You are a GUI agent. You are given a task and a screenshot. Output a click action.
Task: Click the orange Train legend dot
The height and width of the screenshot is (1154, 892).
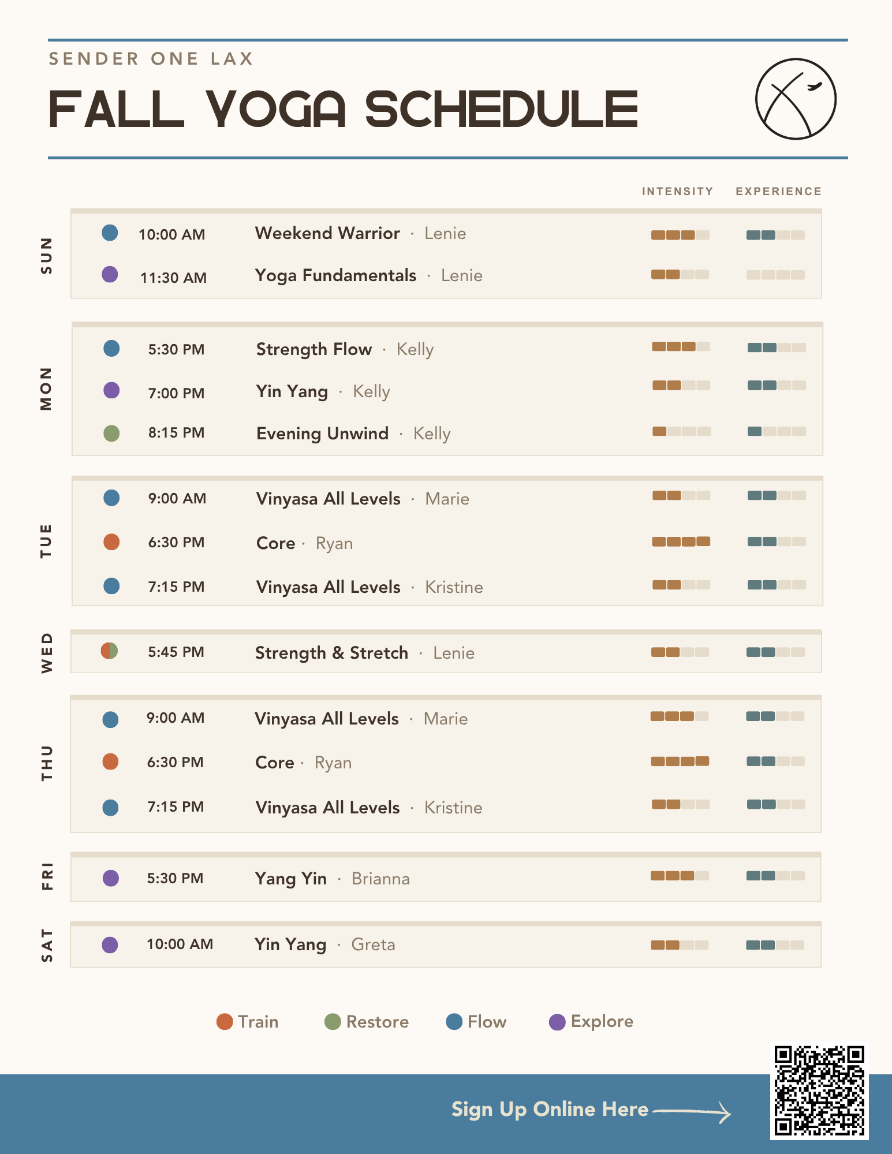pos(225,1022)
